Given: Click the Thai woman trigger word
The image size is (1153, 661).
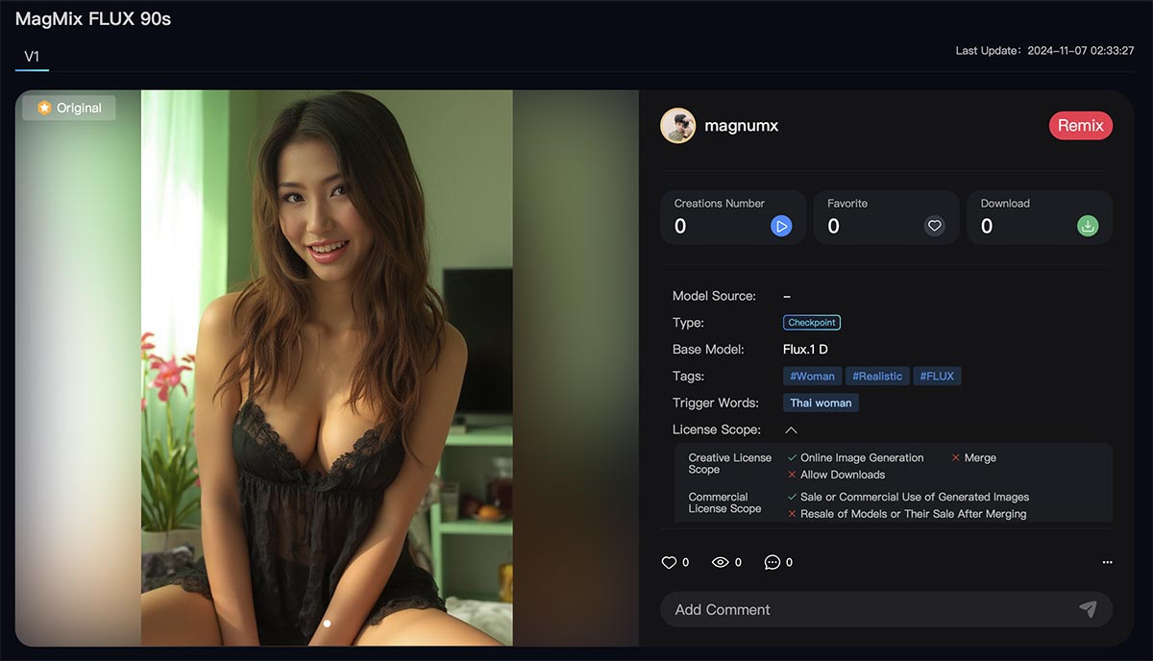Looking at the screenshot, I should tap(821, 404).
